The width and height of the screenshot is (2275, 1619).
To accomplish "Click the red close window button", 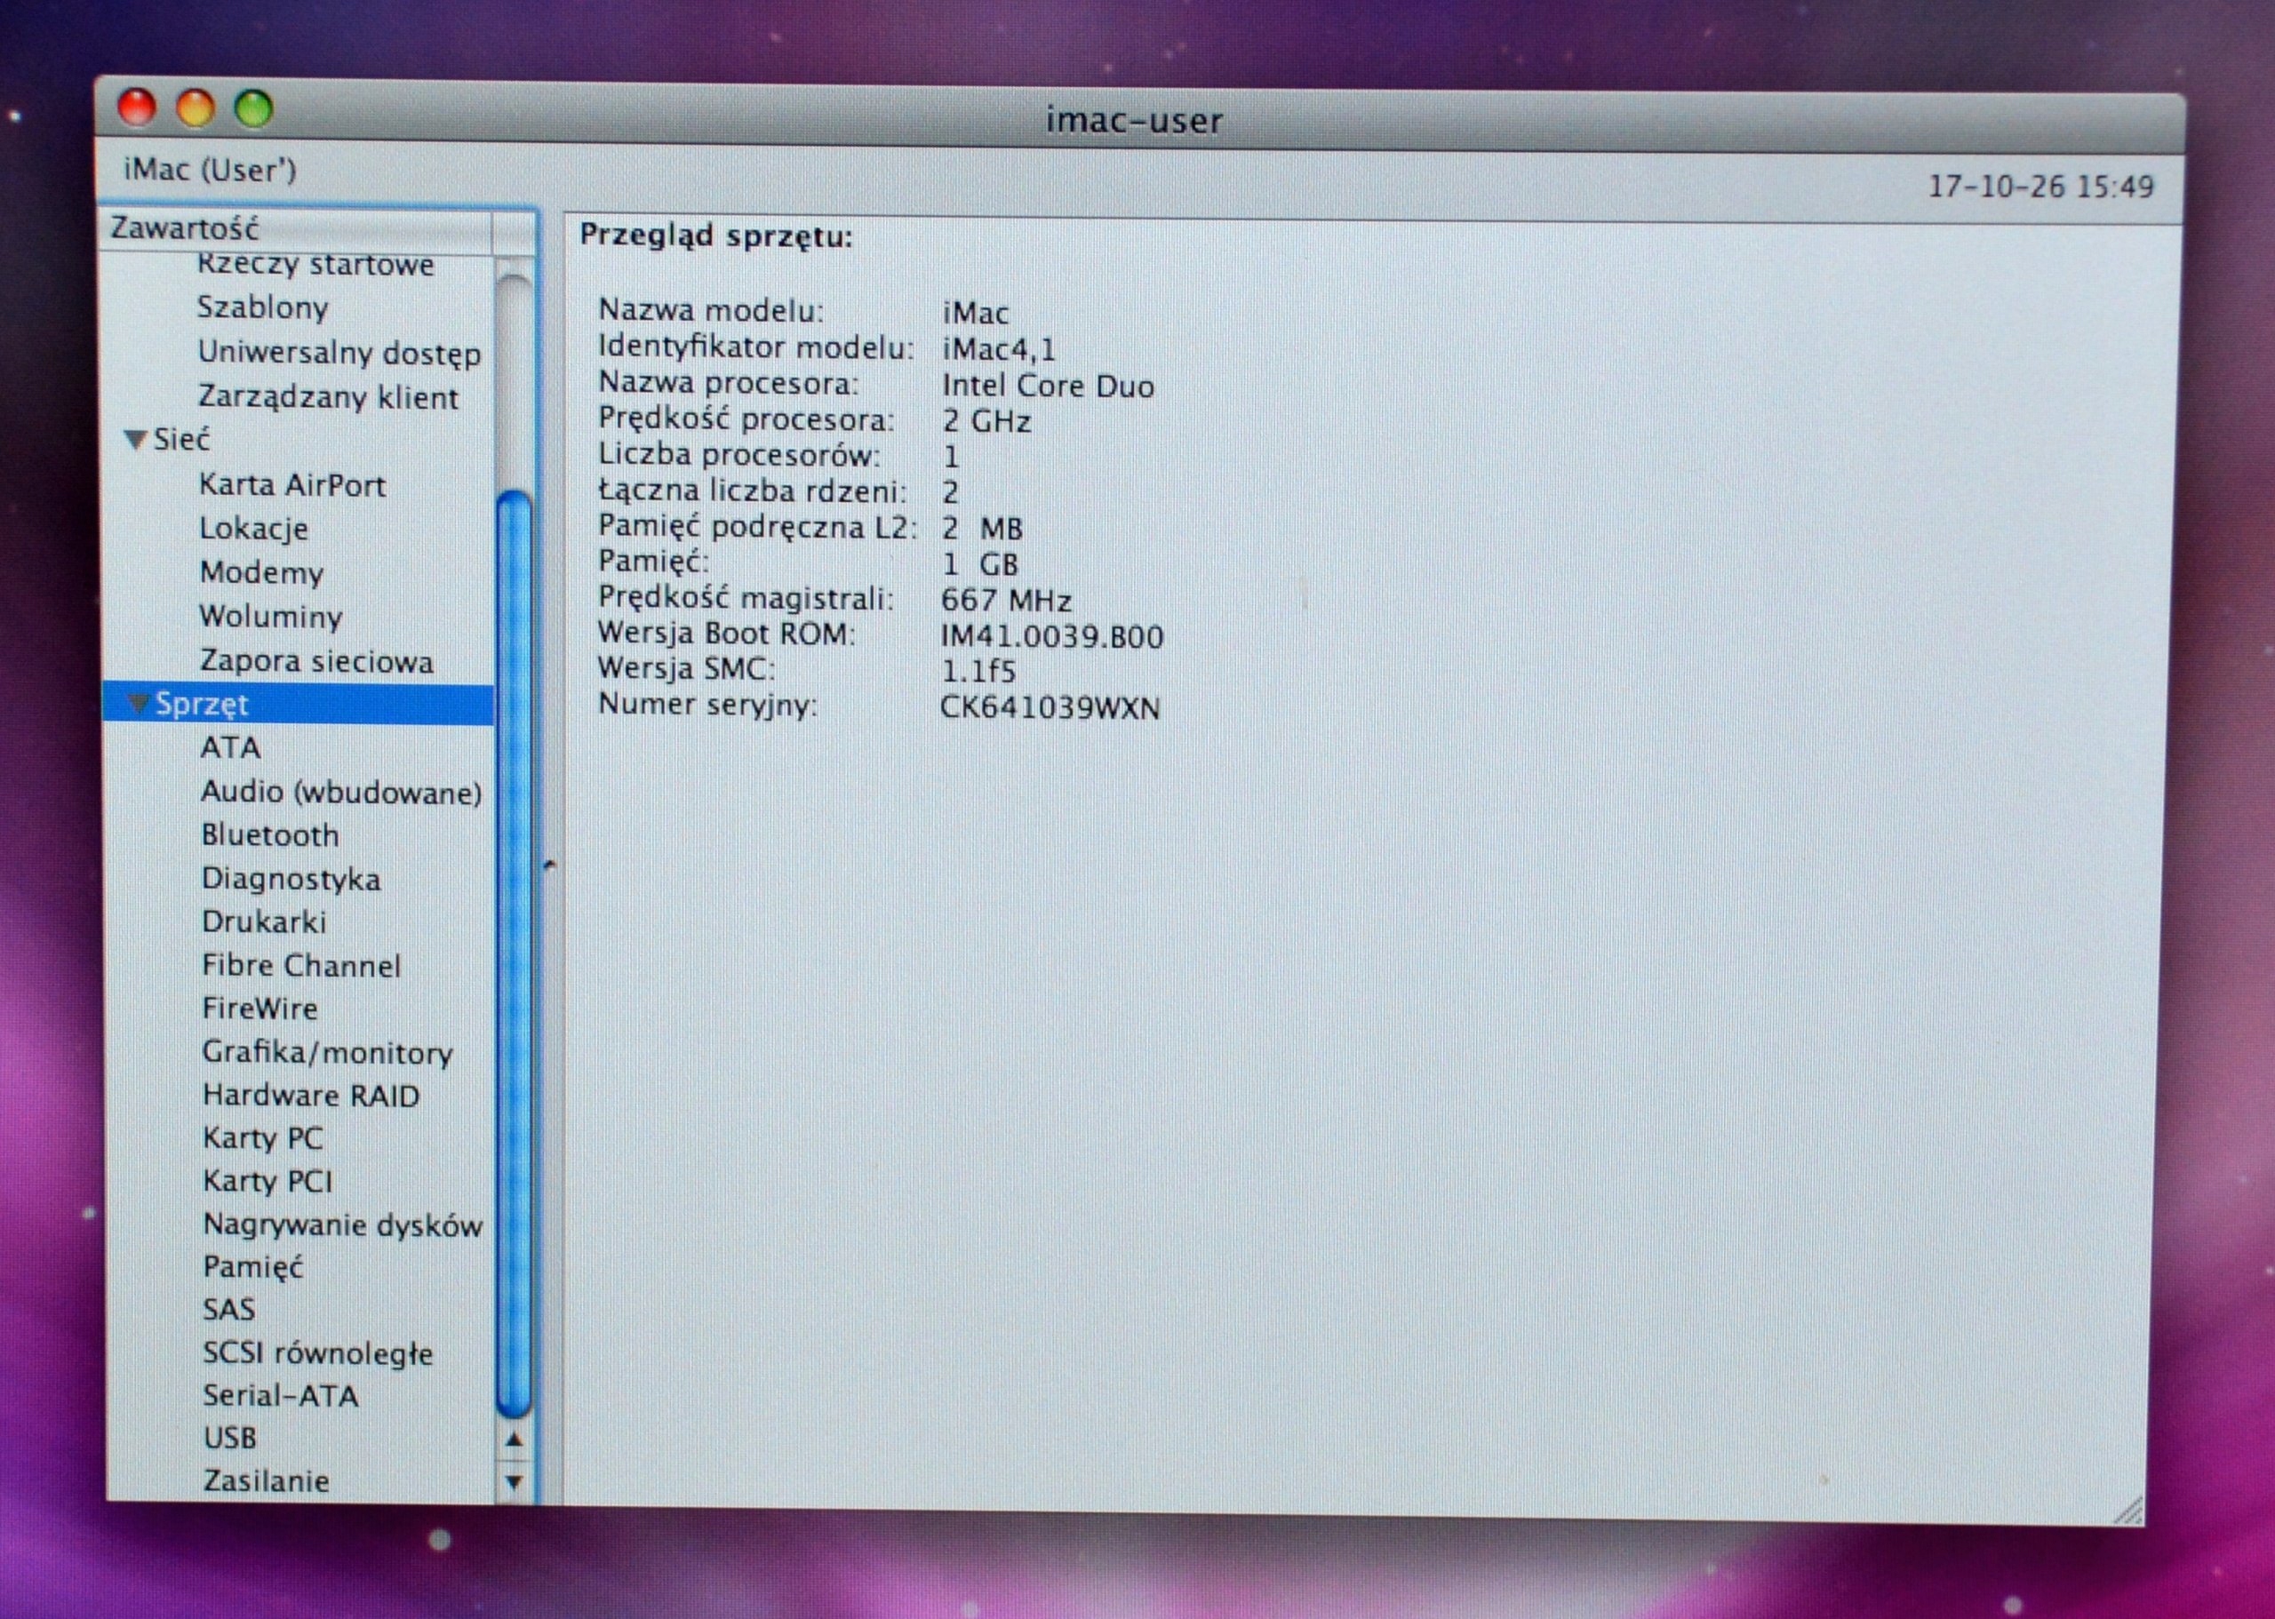I will pyautogui.click(x=137, y=108).
